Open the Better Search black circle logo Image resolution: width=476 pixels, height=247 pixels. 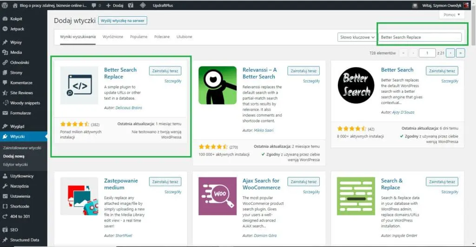point(356,85)
